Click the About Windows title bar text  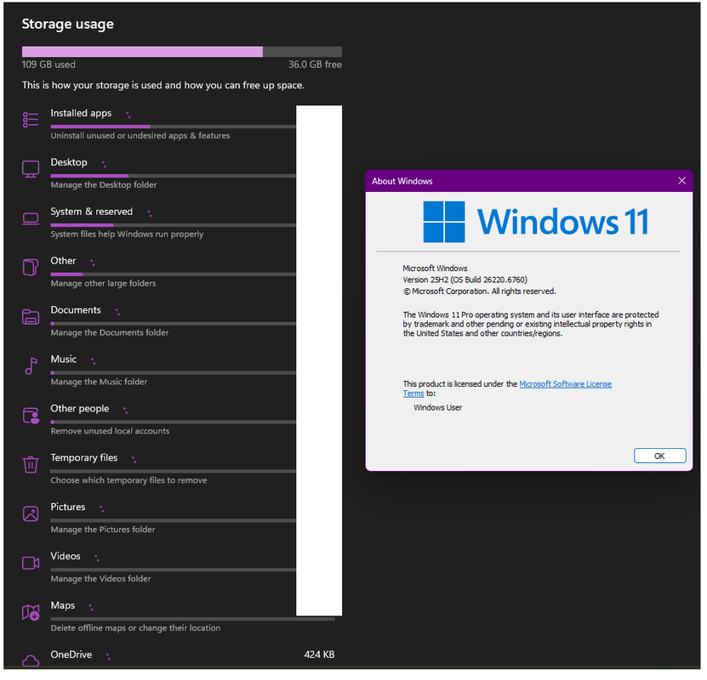click(402, 182)
